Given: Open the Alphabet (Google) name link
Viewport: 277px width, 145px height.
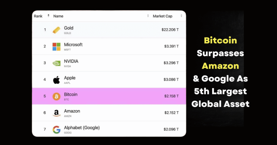Looking at the screenshot, I should tap(82, 128).
